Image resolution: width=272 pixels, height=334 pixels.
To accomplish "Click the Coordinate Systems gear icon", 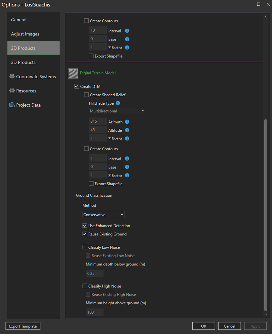I will click(x=12, y=77).
